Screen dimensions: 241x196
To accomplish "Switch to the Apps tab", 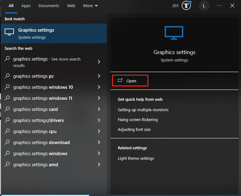I will (x=26, y=6).
